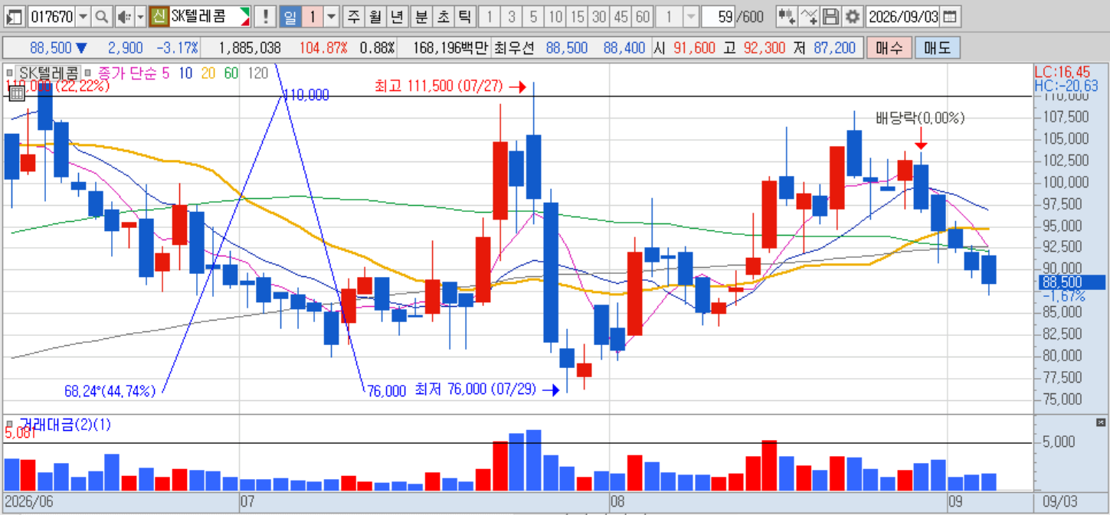Open the calendar date picker icon
Image resolution: width=1110 pixels, height=515 pixels.
tap(950, 16)
